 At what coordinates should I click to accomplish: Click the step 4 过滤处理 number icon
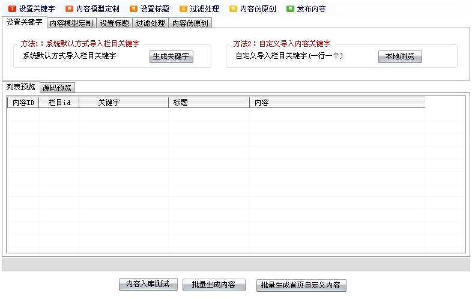click(183, 9)
